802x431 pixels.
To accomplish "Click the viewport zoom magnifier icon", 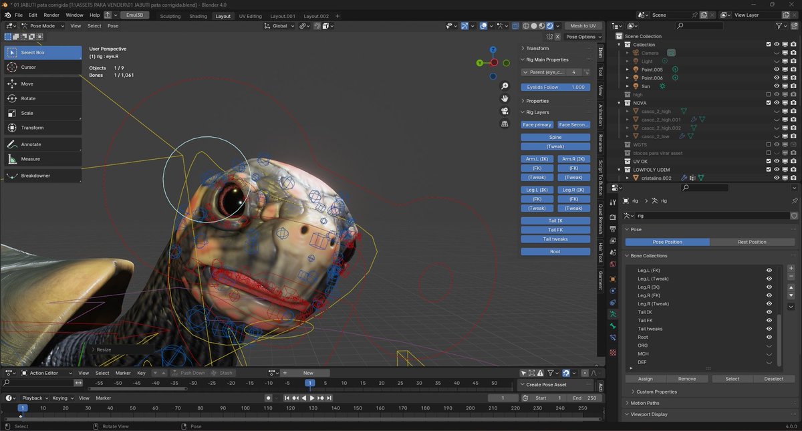I will [505, 86].
